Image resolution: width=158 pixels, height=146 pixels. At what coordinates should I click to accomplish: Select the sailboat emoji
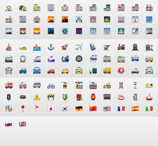point(9,47)
